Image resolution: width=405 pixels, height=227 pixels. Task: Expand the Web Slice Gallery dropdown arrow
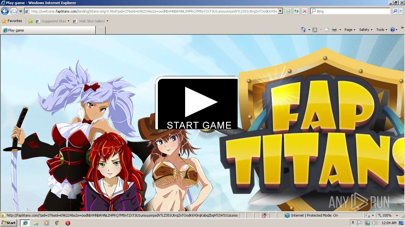[107, 21]
